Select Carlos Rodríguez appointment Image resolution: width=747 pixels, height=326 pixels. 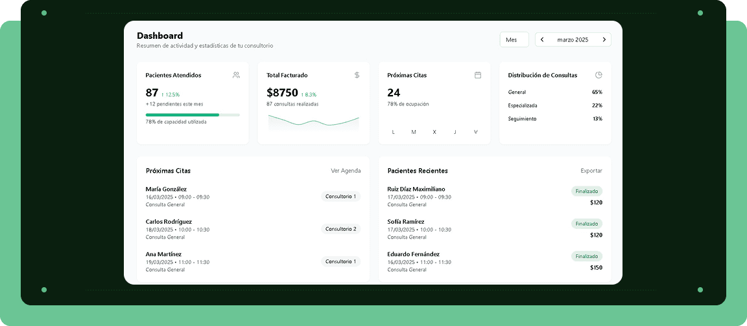(253, 229)
